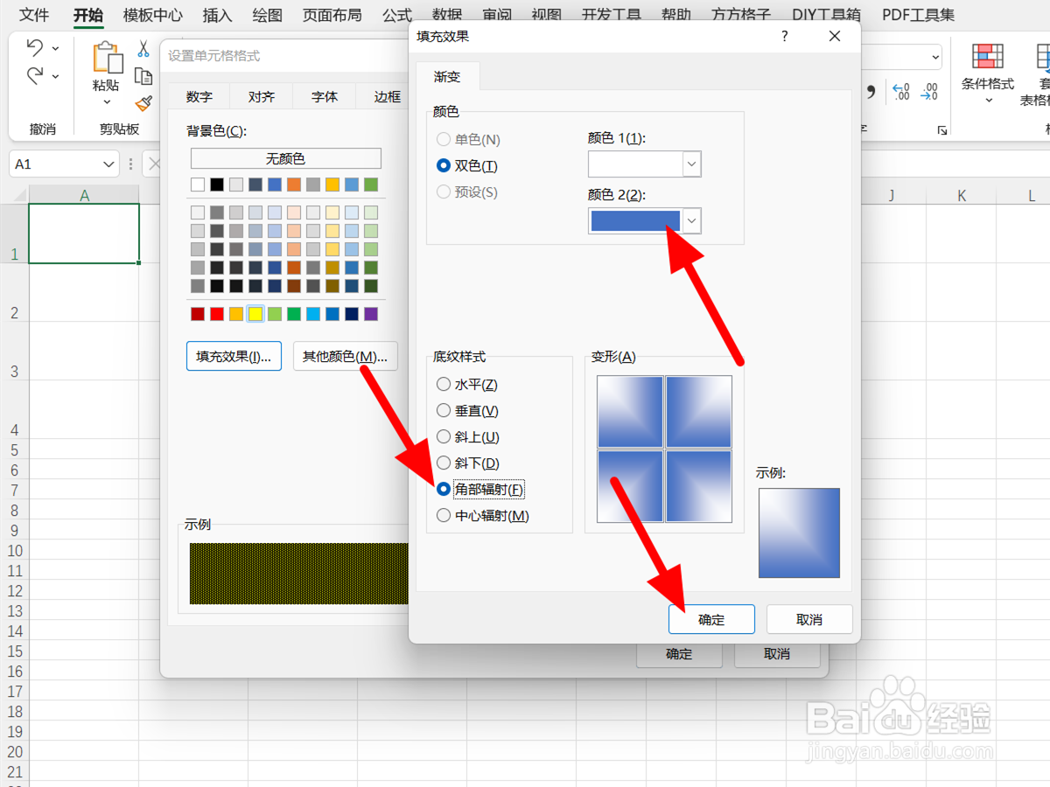Select the 垂直 vertical shading style
The height and width of the screenshot is (787, 1050).
click(444, 411)
